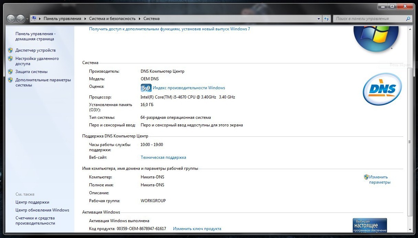Click the Forward navigation arrow button

(21, 19)
